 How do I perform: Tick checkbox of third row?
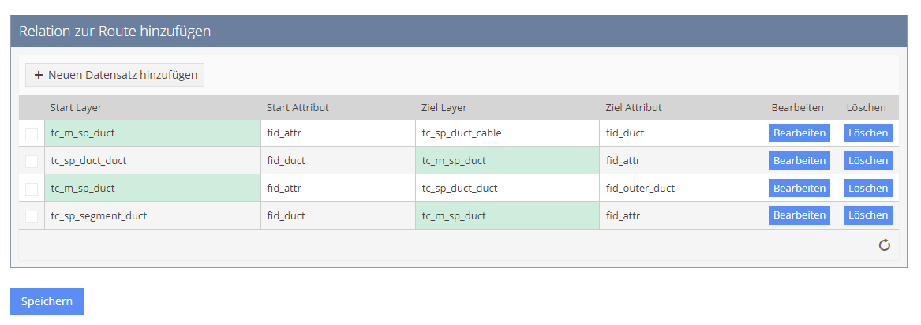click(32, 189)
